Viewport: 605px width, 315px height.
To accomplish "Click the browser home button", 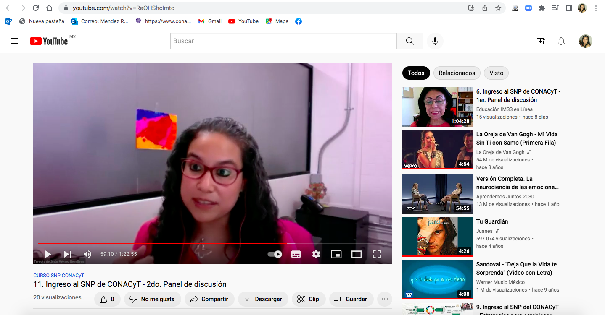I will [x=49, y=8].
